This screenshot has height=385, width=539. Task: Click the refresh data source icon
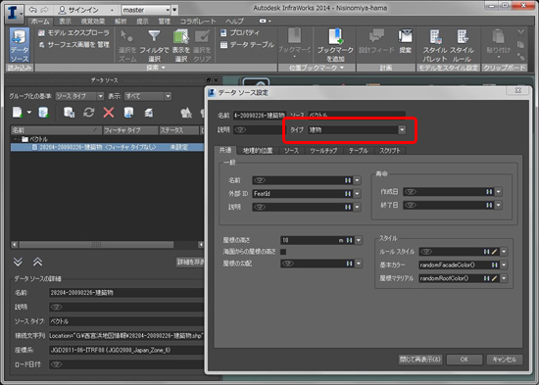click(88, 112)
